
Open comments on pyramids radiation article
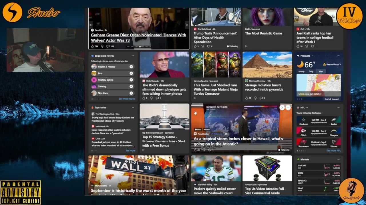point(262,98)
